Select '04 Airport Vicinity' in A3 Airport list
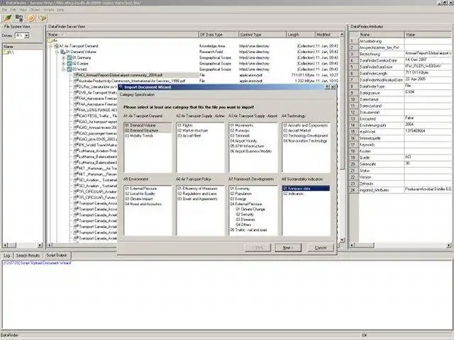454x340 pixels. (243, 141)
